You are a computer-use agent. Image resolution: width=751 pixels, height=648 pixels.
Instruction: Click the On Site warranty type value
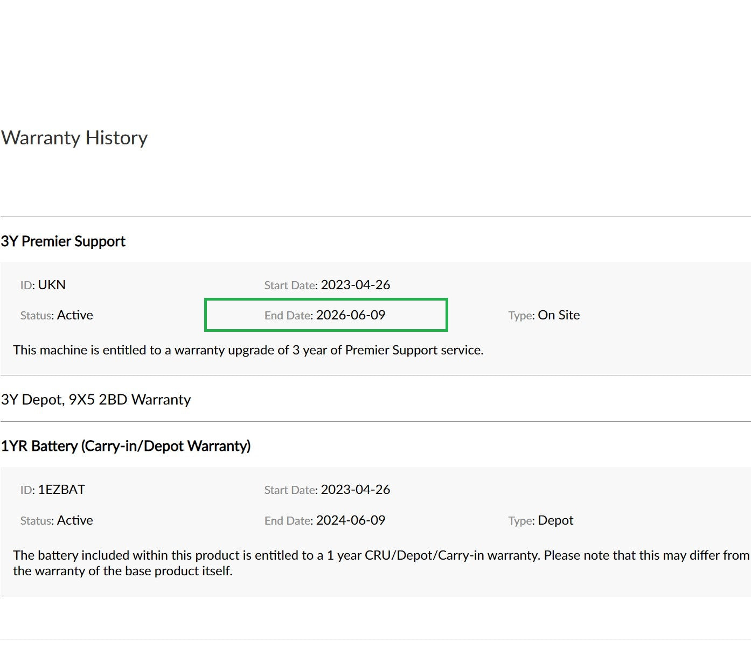pyautogui.click(x=559, y=315)
